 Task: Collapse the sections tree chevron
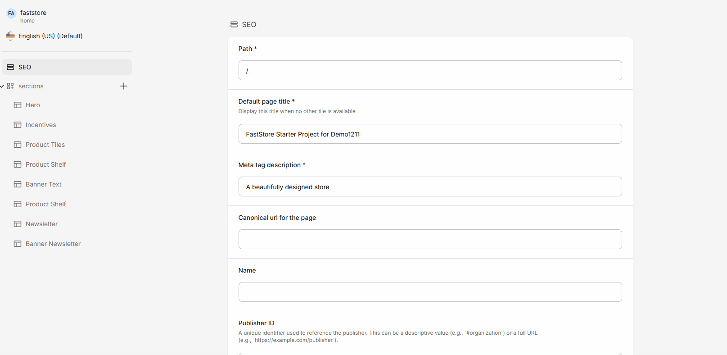pyautogui.click(x=2, y=86)
